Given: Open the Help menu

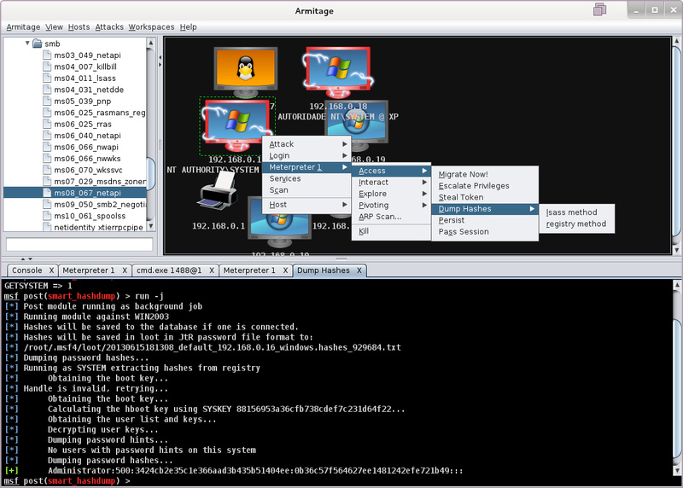Looking at the screenshot, I should click(x=188, y=27).
